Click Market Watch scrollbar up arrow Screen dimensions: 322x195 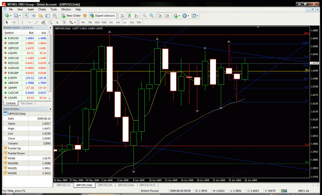coord(49,32)
